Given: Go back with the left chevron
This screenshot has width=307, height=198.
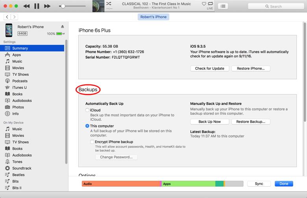Looking at the screenshot, I should [x=7, y=17].
